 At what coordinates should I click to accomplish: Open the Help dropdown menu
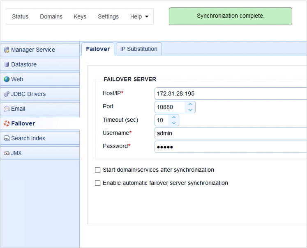(x=139, y=17)
